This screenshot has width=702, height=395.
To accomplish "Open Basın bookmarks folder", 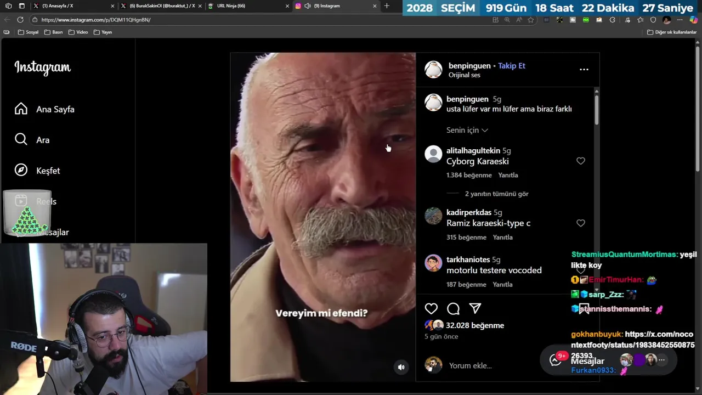I will 54,32.
